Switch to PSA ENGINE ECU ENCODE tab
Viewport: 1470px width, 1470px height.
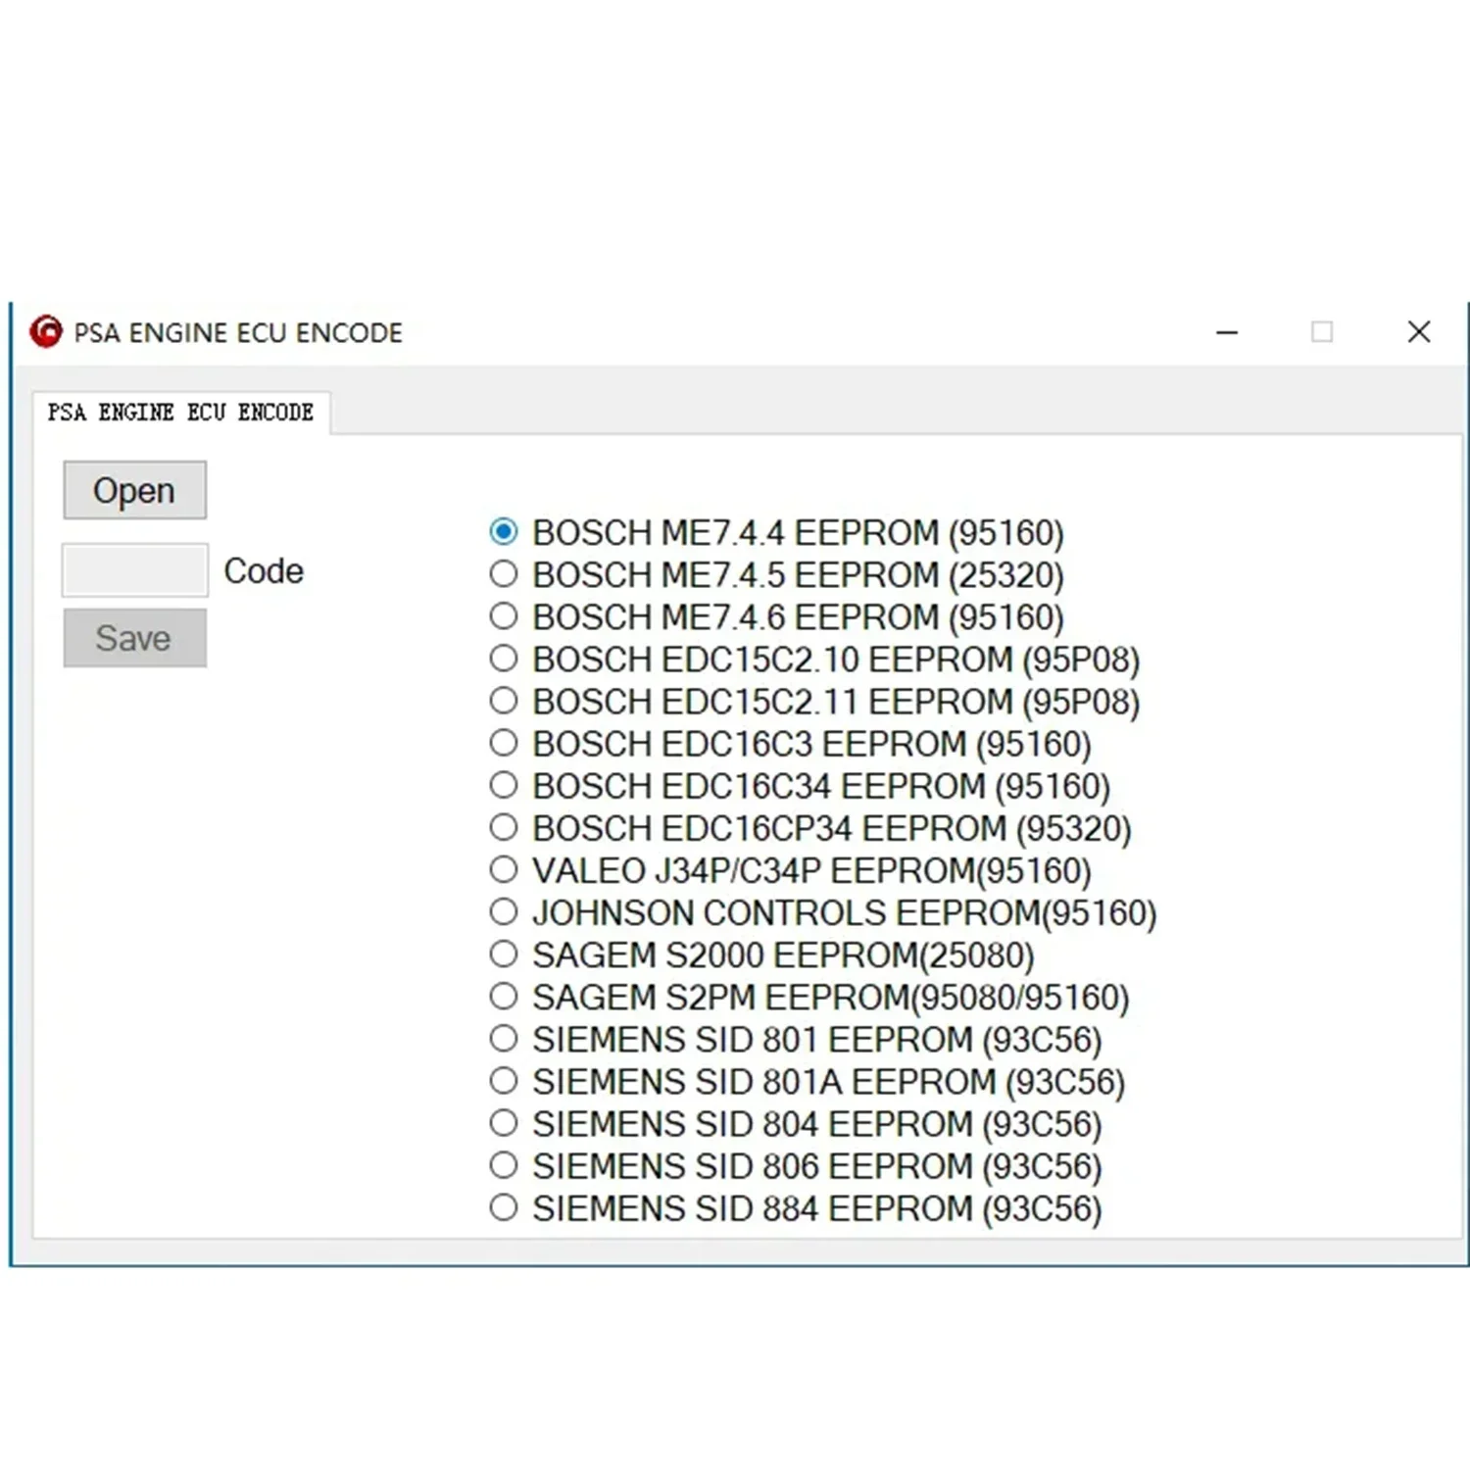tap(180, 412)
